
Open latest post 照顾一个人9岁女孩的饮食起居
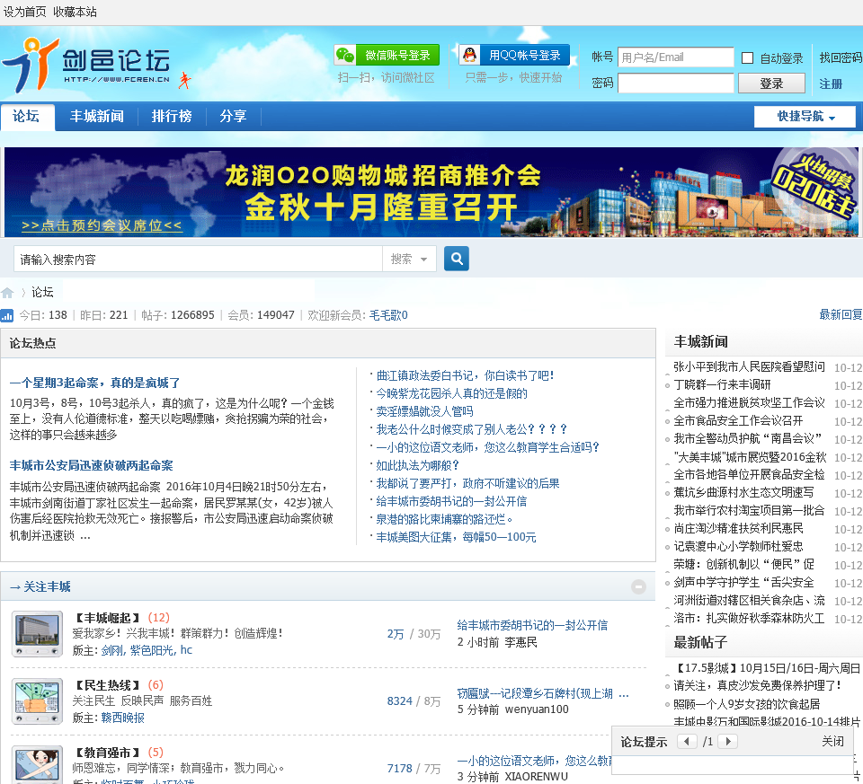747,704
